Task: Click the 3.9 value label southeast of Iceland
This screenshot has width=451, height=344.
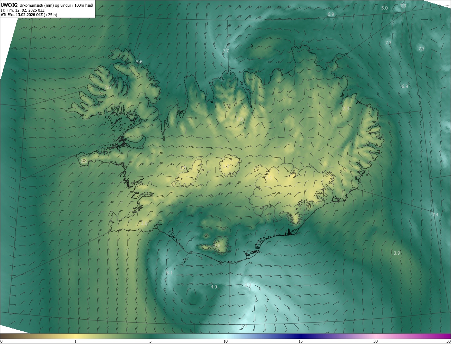Action: click(x=397, y=253)
